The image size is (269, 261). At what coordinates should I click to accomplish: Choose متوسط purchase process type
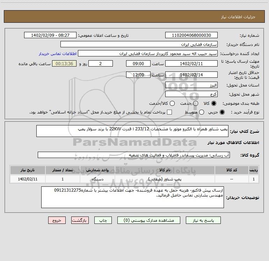point(202,112)
